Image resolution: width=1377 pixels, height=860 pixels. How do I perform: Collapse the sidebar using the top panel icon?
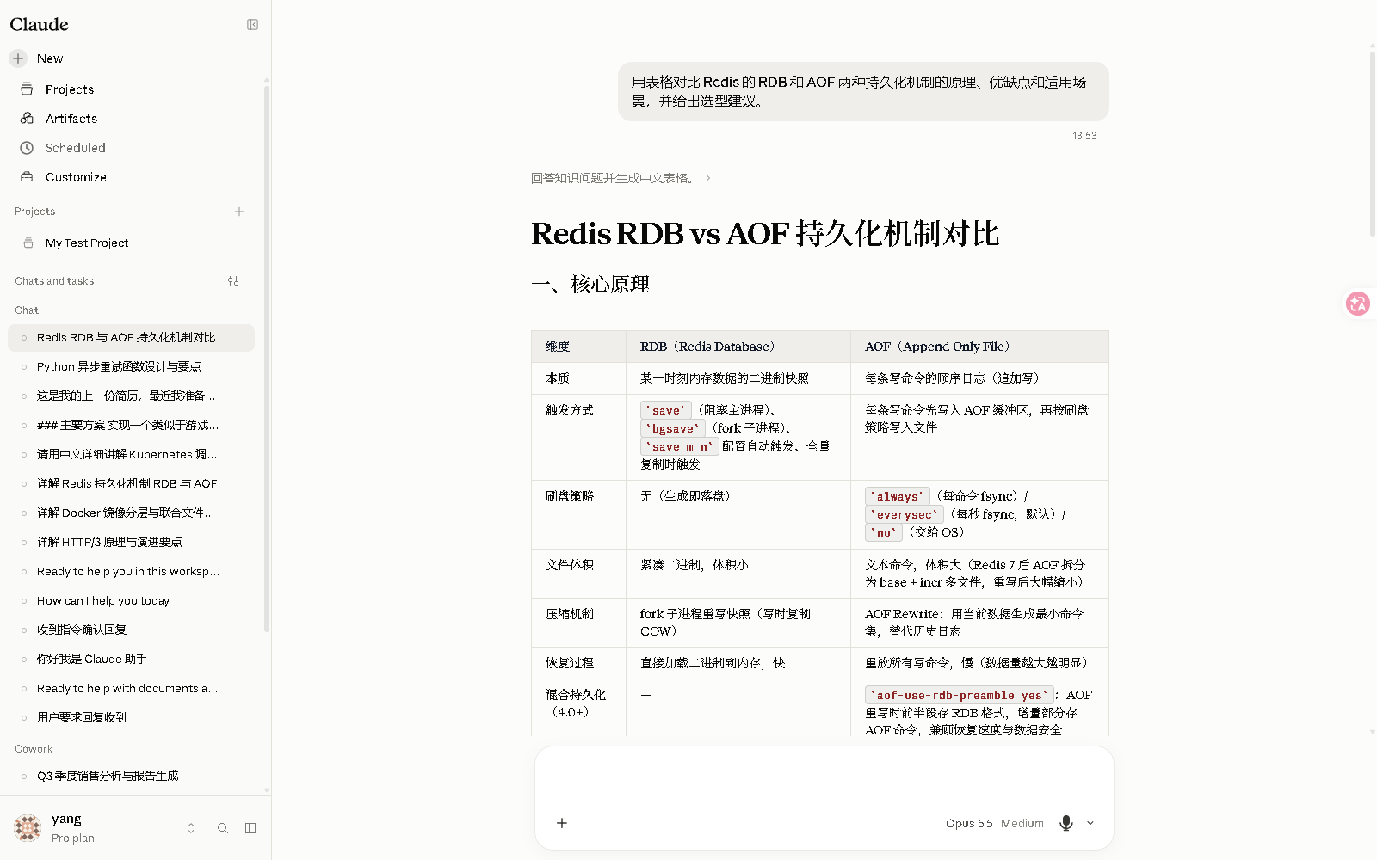(252, 24)
